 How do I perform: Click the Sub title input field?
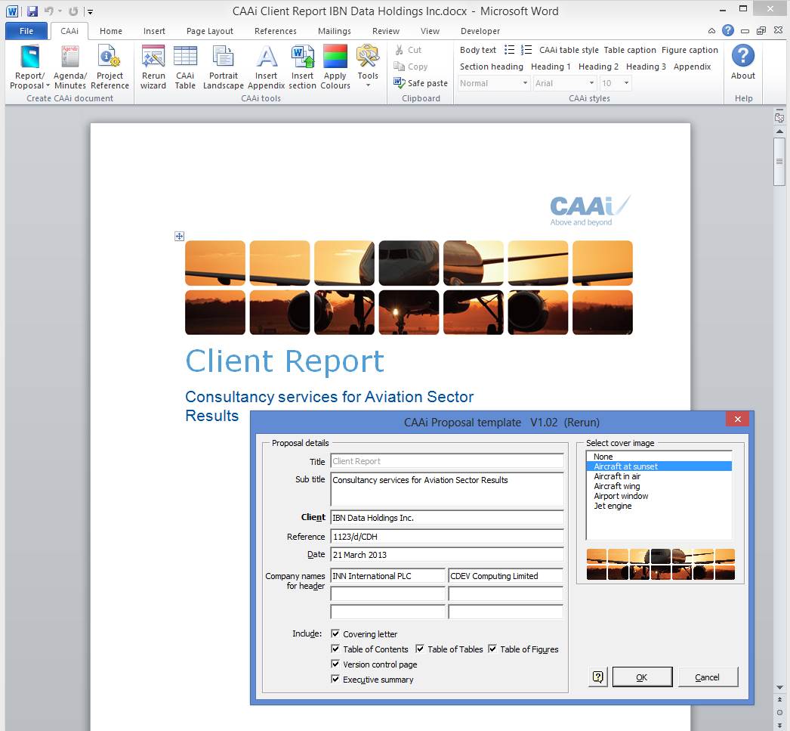pos(447,489)
